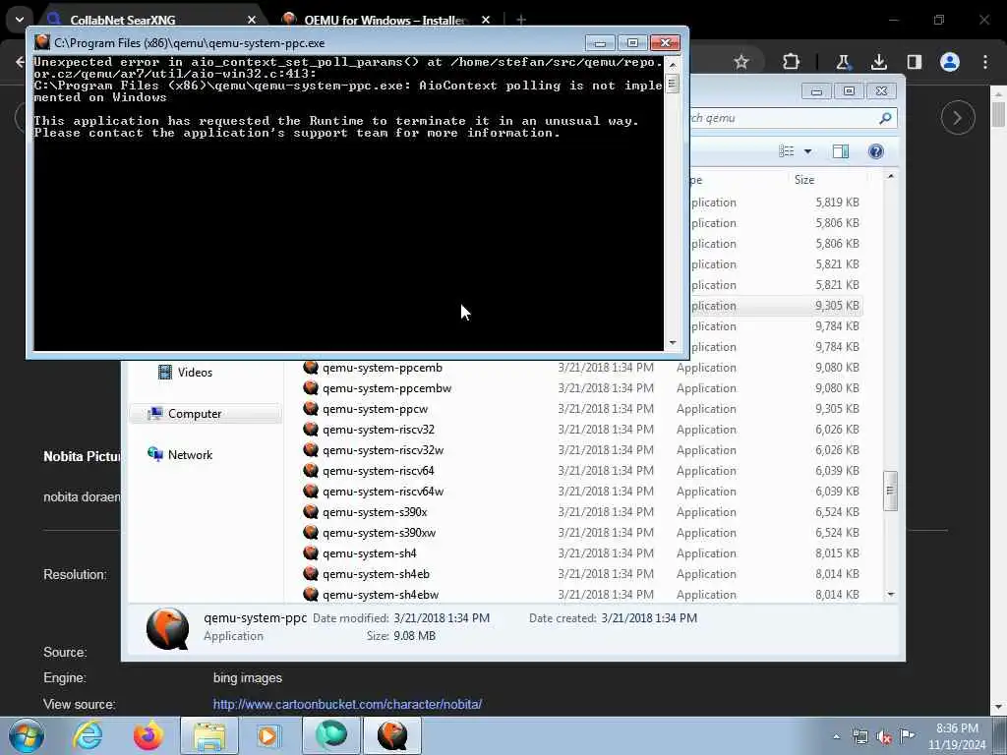Maximize the QEMU console window
Image resolution: width=1007 pixels, height=755 pixels.
(632, 43)
